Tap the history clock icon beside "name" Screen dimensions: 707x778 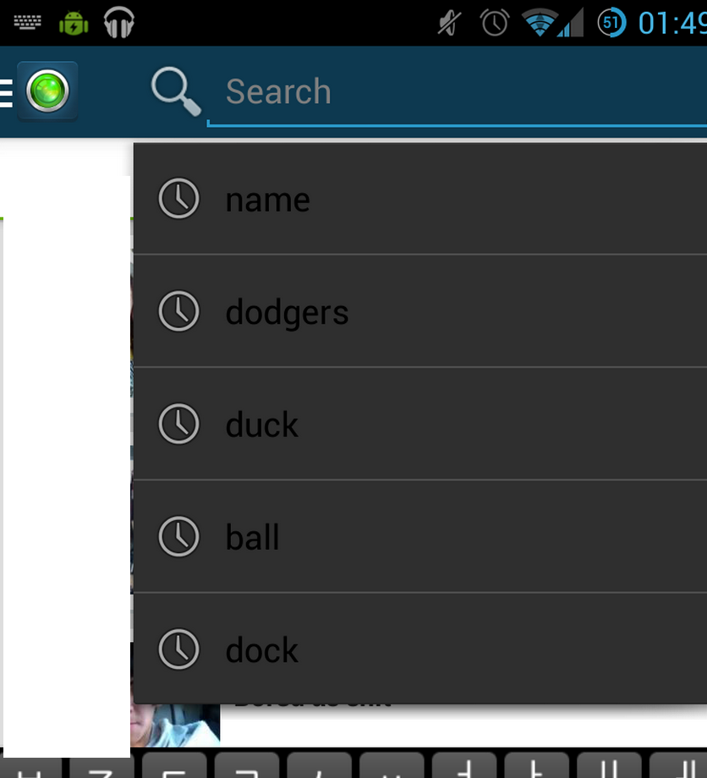click(x=178, y=199)
